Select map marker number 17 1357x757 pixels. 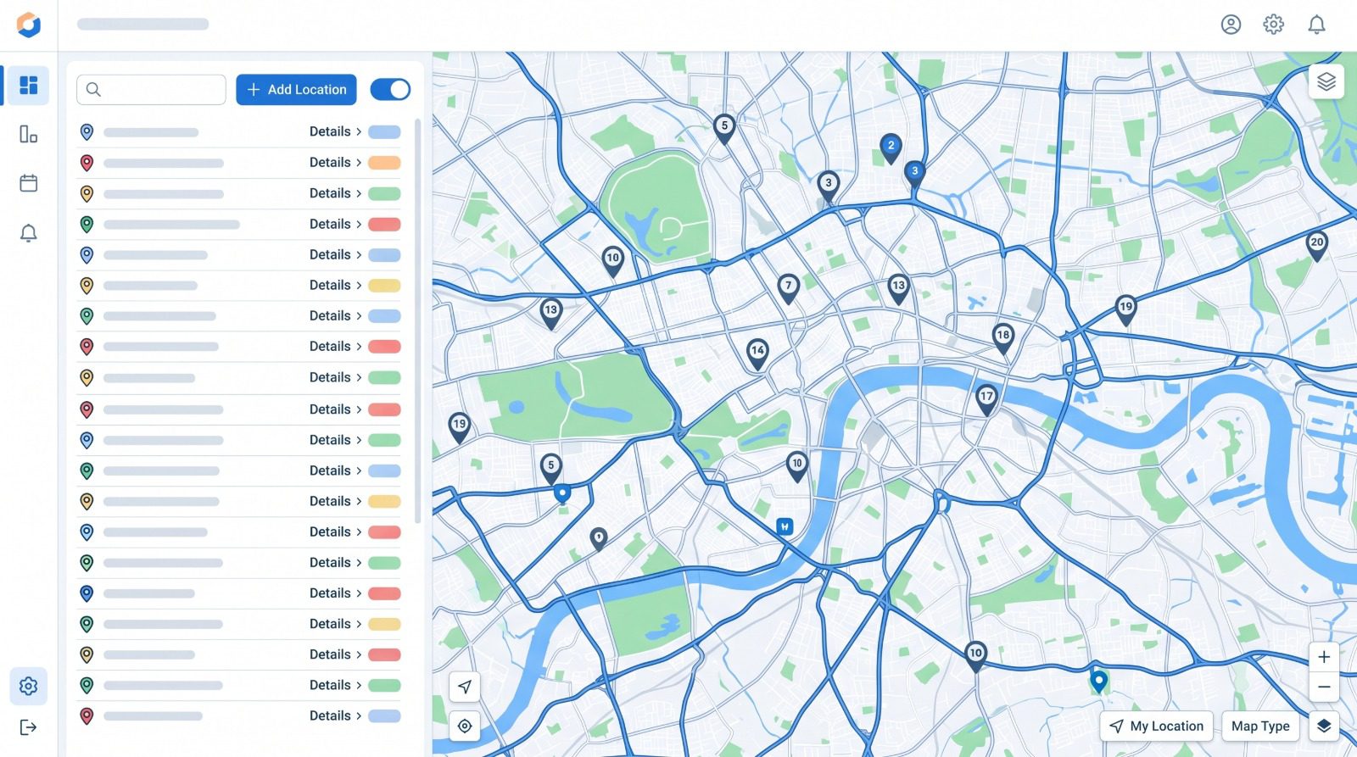coord(986,398)
